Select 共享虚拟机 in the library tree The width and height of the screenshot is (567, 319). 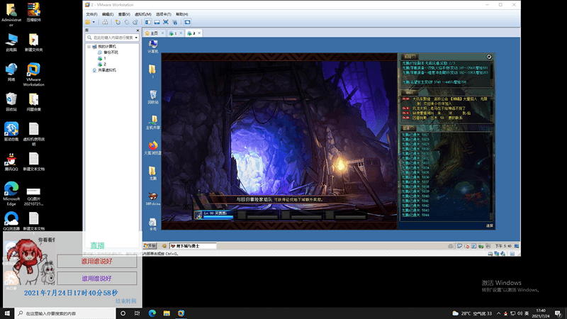point(104,69)
